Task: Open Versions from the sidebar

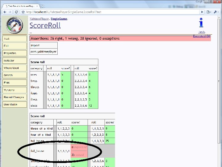Action: tap(14, 90)
